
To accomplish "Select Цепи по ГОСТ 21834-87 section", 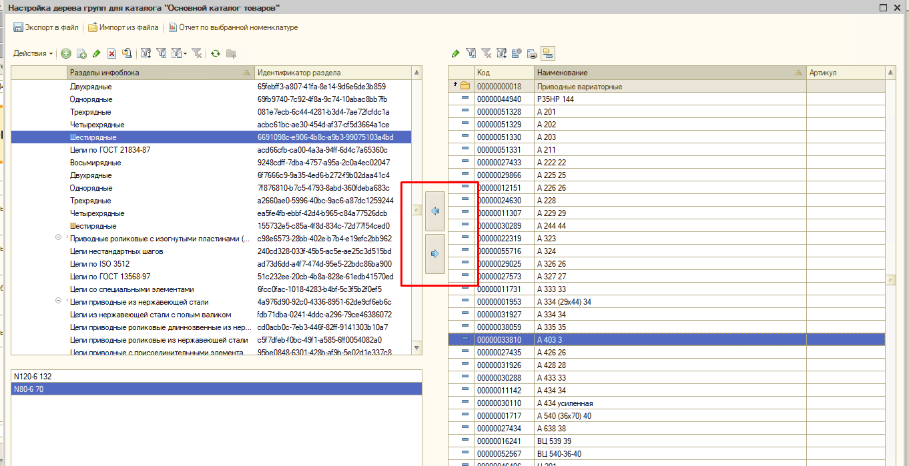I will [211, 149].
